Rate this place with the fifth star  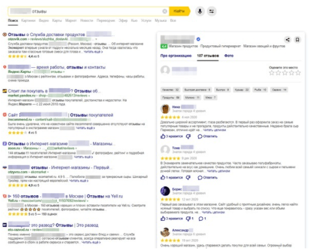(298, 73)
